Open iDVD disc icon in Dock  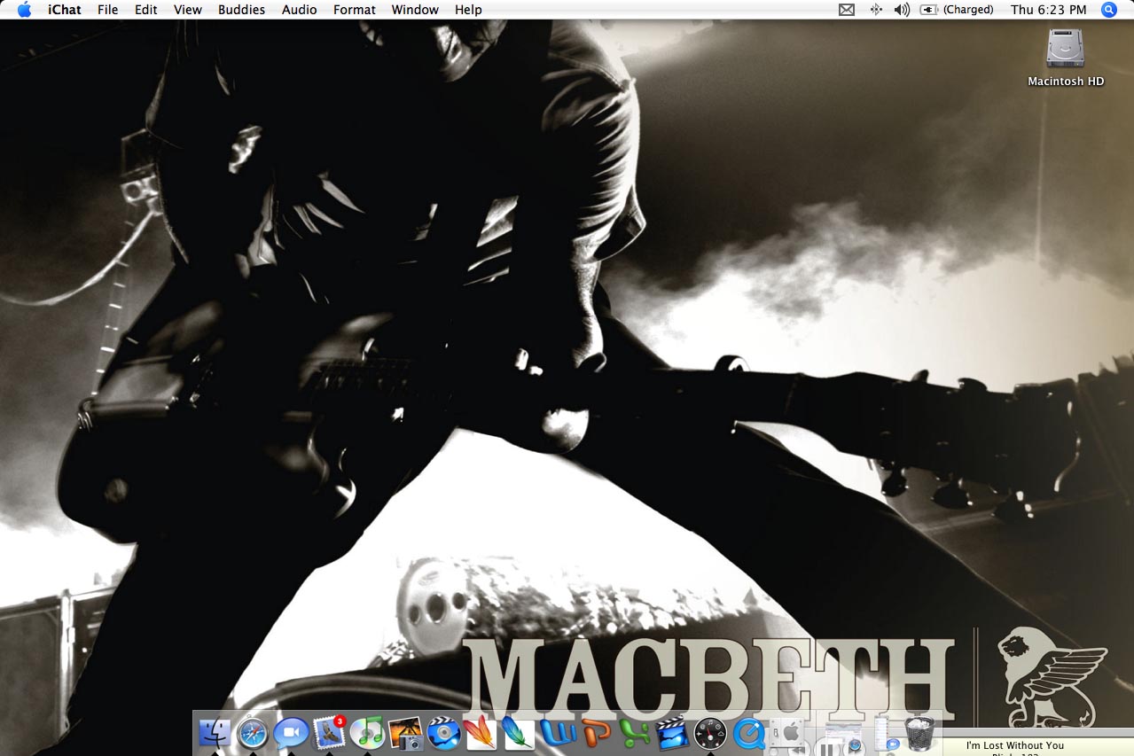coord(443,733)
